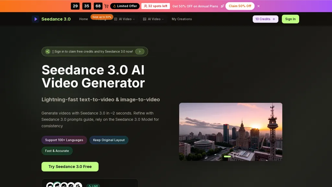Click Get 50% OFF on Annual Plans text
This screenshot has height=187, width=332.
195,6
